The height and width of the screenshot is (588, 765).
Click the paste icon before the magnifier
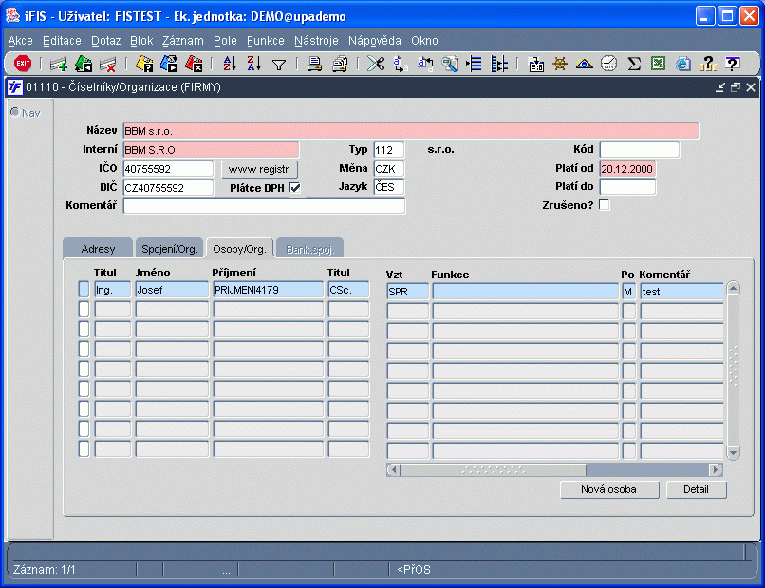tap(425, 64)
